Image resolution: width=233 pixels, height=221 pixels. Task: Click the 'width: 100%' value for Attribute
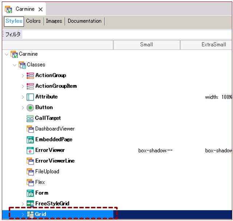[218, 97]
